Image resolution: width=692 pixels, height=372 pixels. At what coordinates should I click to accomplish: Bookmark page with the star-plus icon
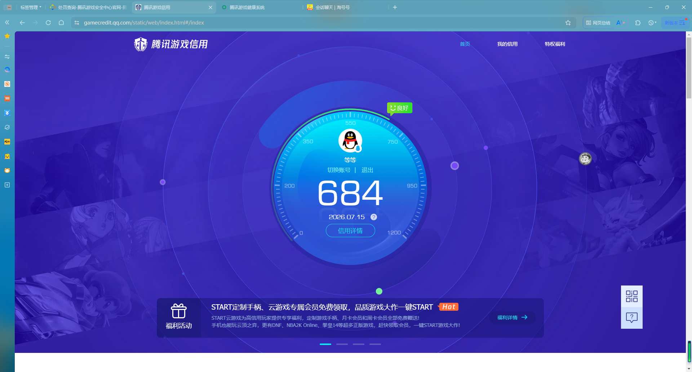coord(568,23)
